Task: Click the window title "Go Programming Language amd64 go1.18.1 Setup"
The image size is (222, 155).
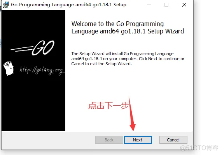Action: tap(68, 5)
